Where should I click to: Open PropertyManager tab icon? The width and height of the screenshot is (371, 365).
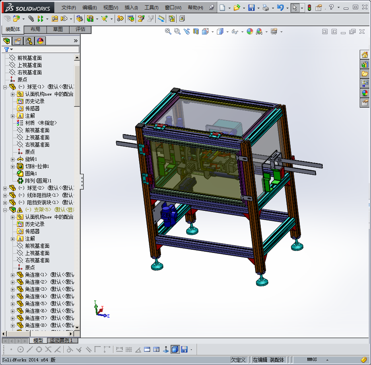pos(18,41)
